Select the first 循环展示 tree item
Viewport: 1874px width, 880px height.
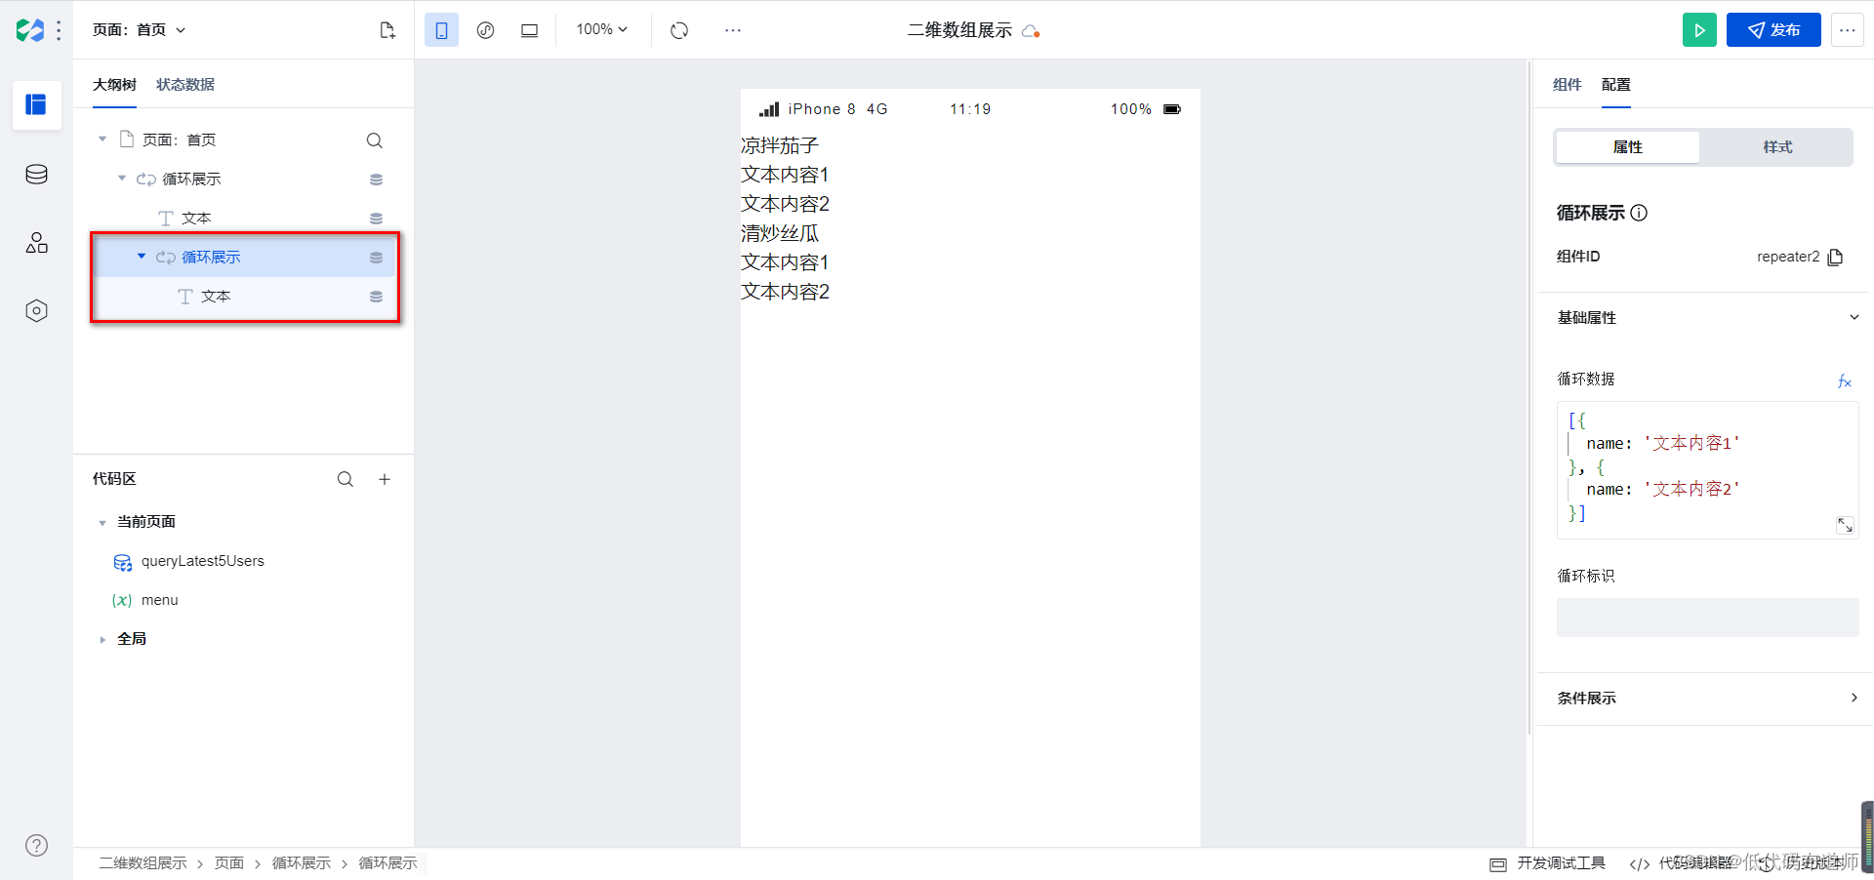(x=191, y=180)
